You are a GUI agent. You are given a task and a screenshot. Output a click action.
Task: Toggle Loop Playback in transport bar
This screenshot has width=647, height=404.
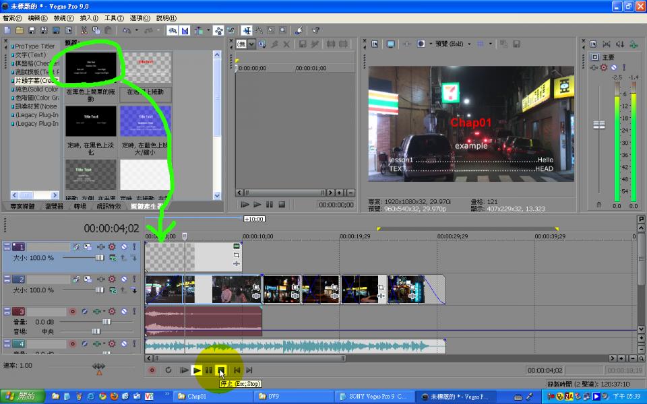168,370
